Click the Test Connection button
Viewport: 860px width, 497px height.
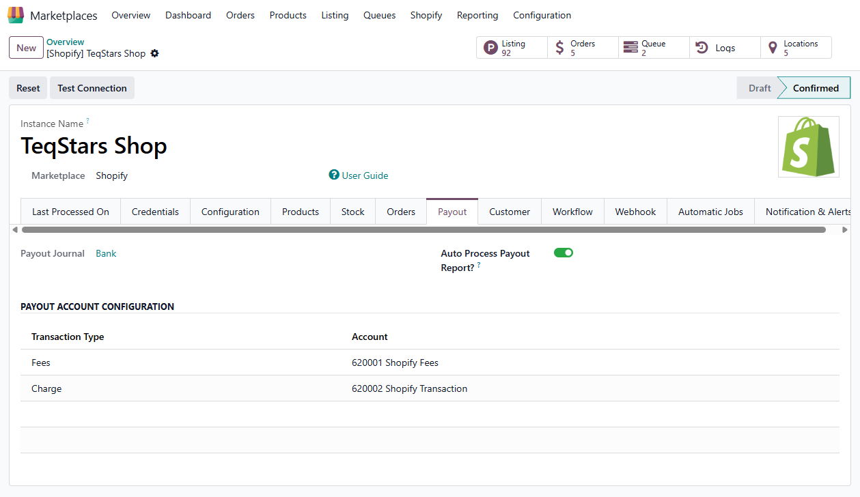point(92,88)
